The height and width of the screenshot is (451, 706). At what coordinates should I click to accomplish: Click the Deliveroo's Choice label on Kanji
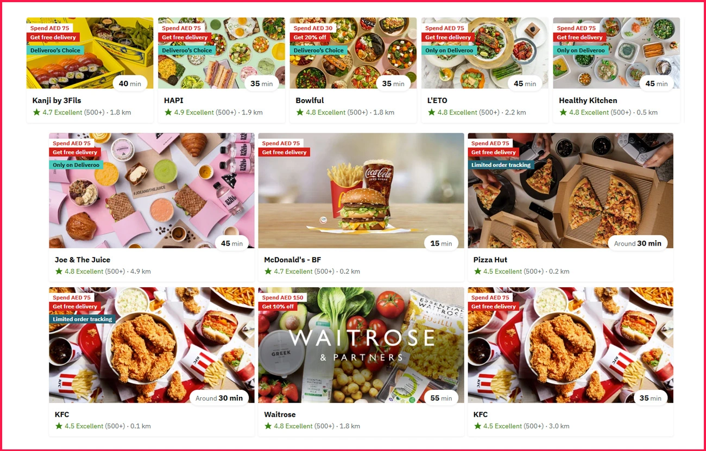55,50
